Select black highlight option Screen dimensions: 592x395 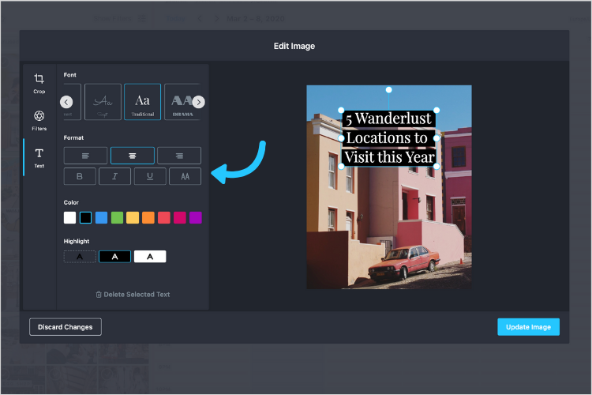click(114, 256)
